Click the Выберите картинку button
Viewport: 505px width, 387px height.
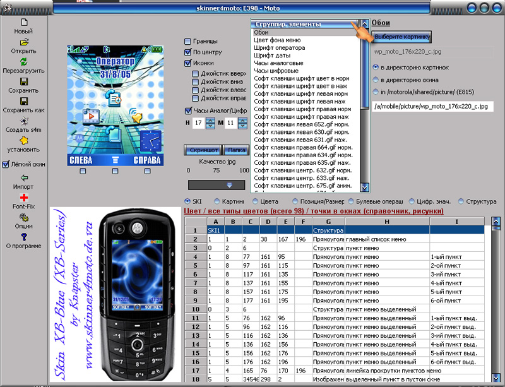click(401, 37)
